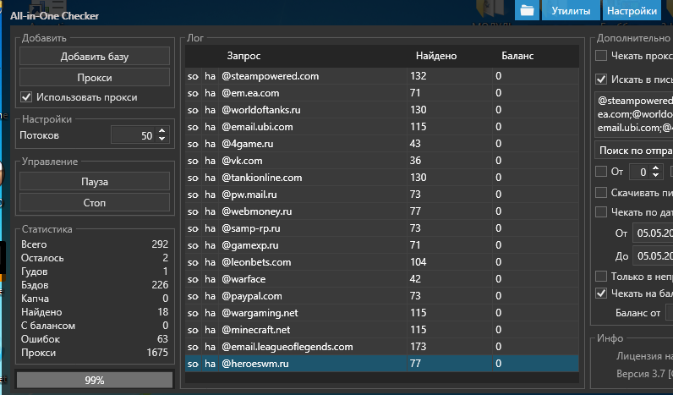Viewport: 673px width, 395px height.
Task: Select the @worldoftanks.ru log row
Action: [x=382, y=110]
